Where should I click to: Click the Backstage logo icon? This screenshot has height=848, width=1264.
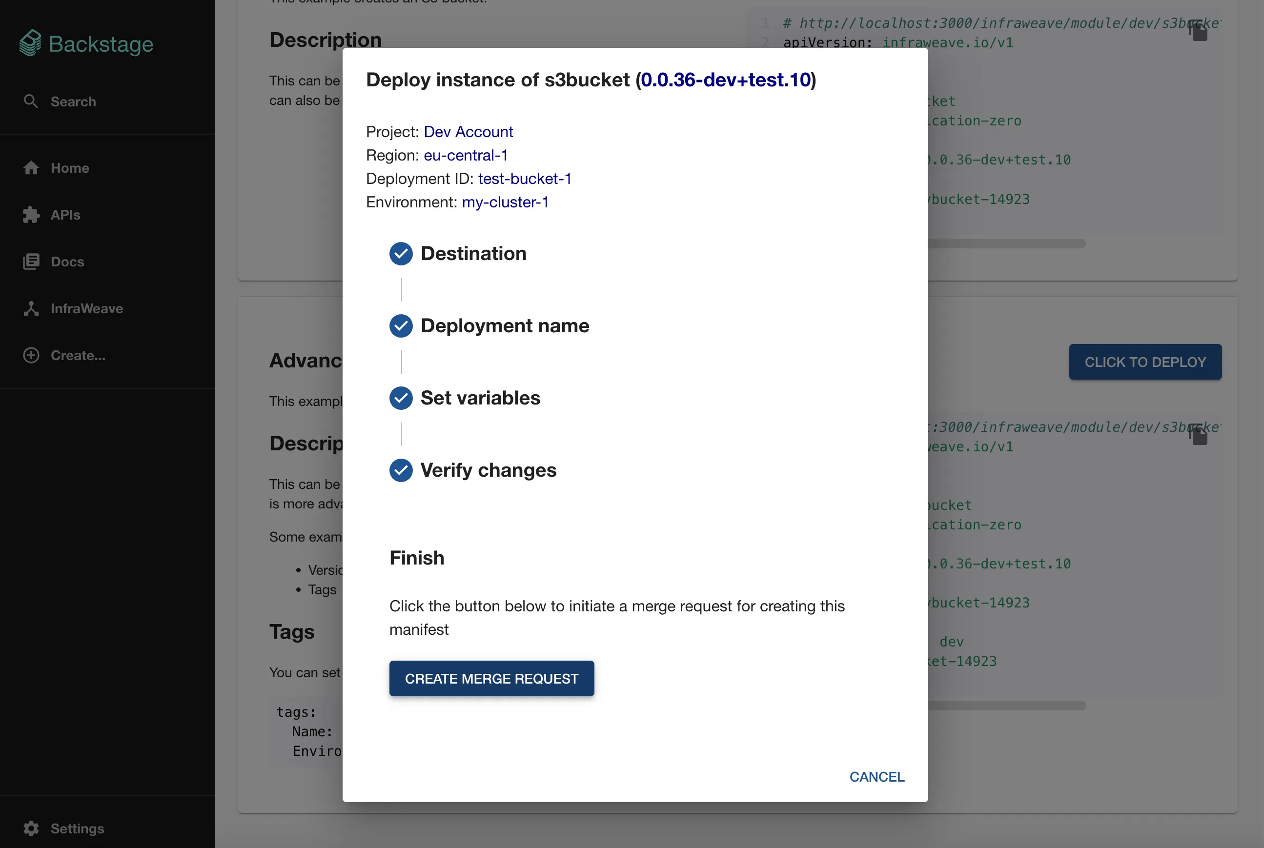pos(30,43)
